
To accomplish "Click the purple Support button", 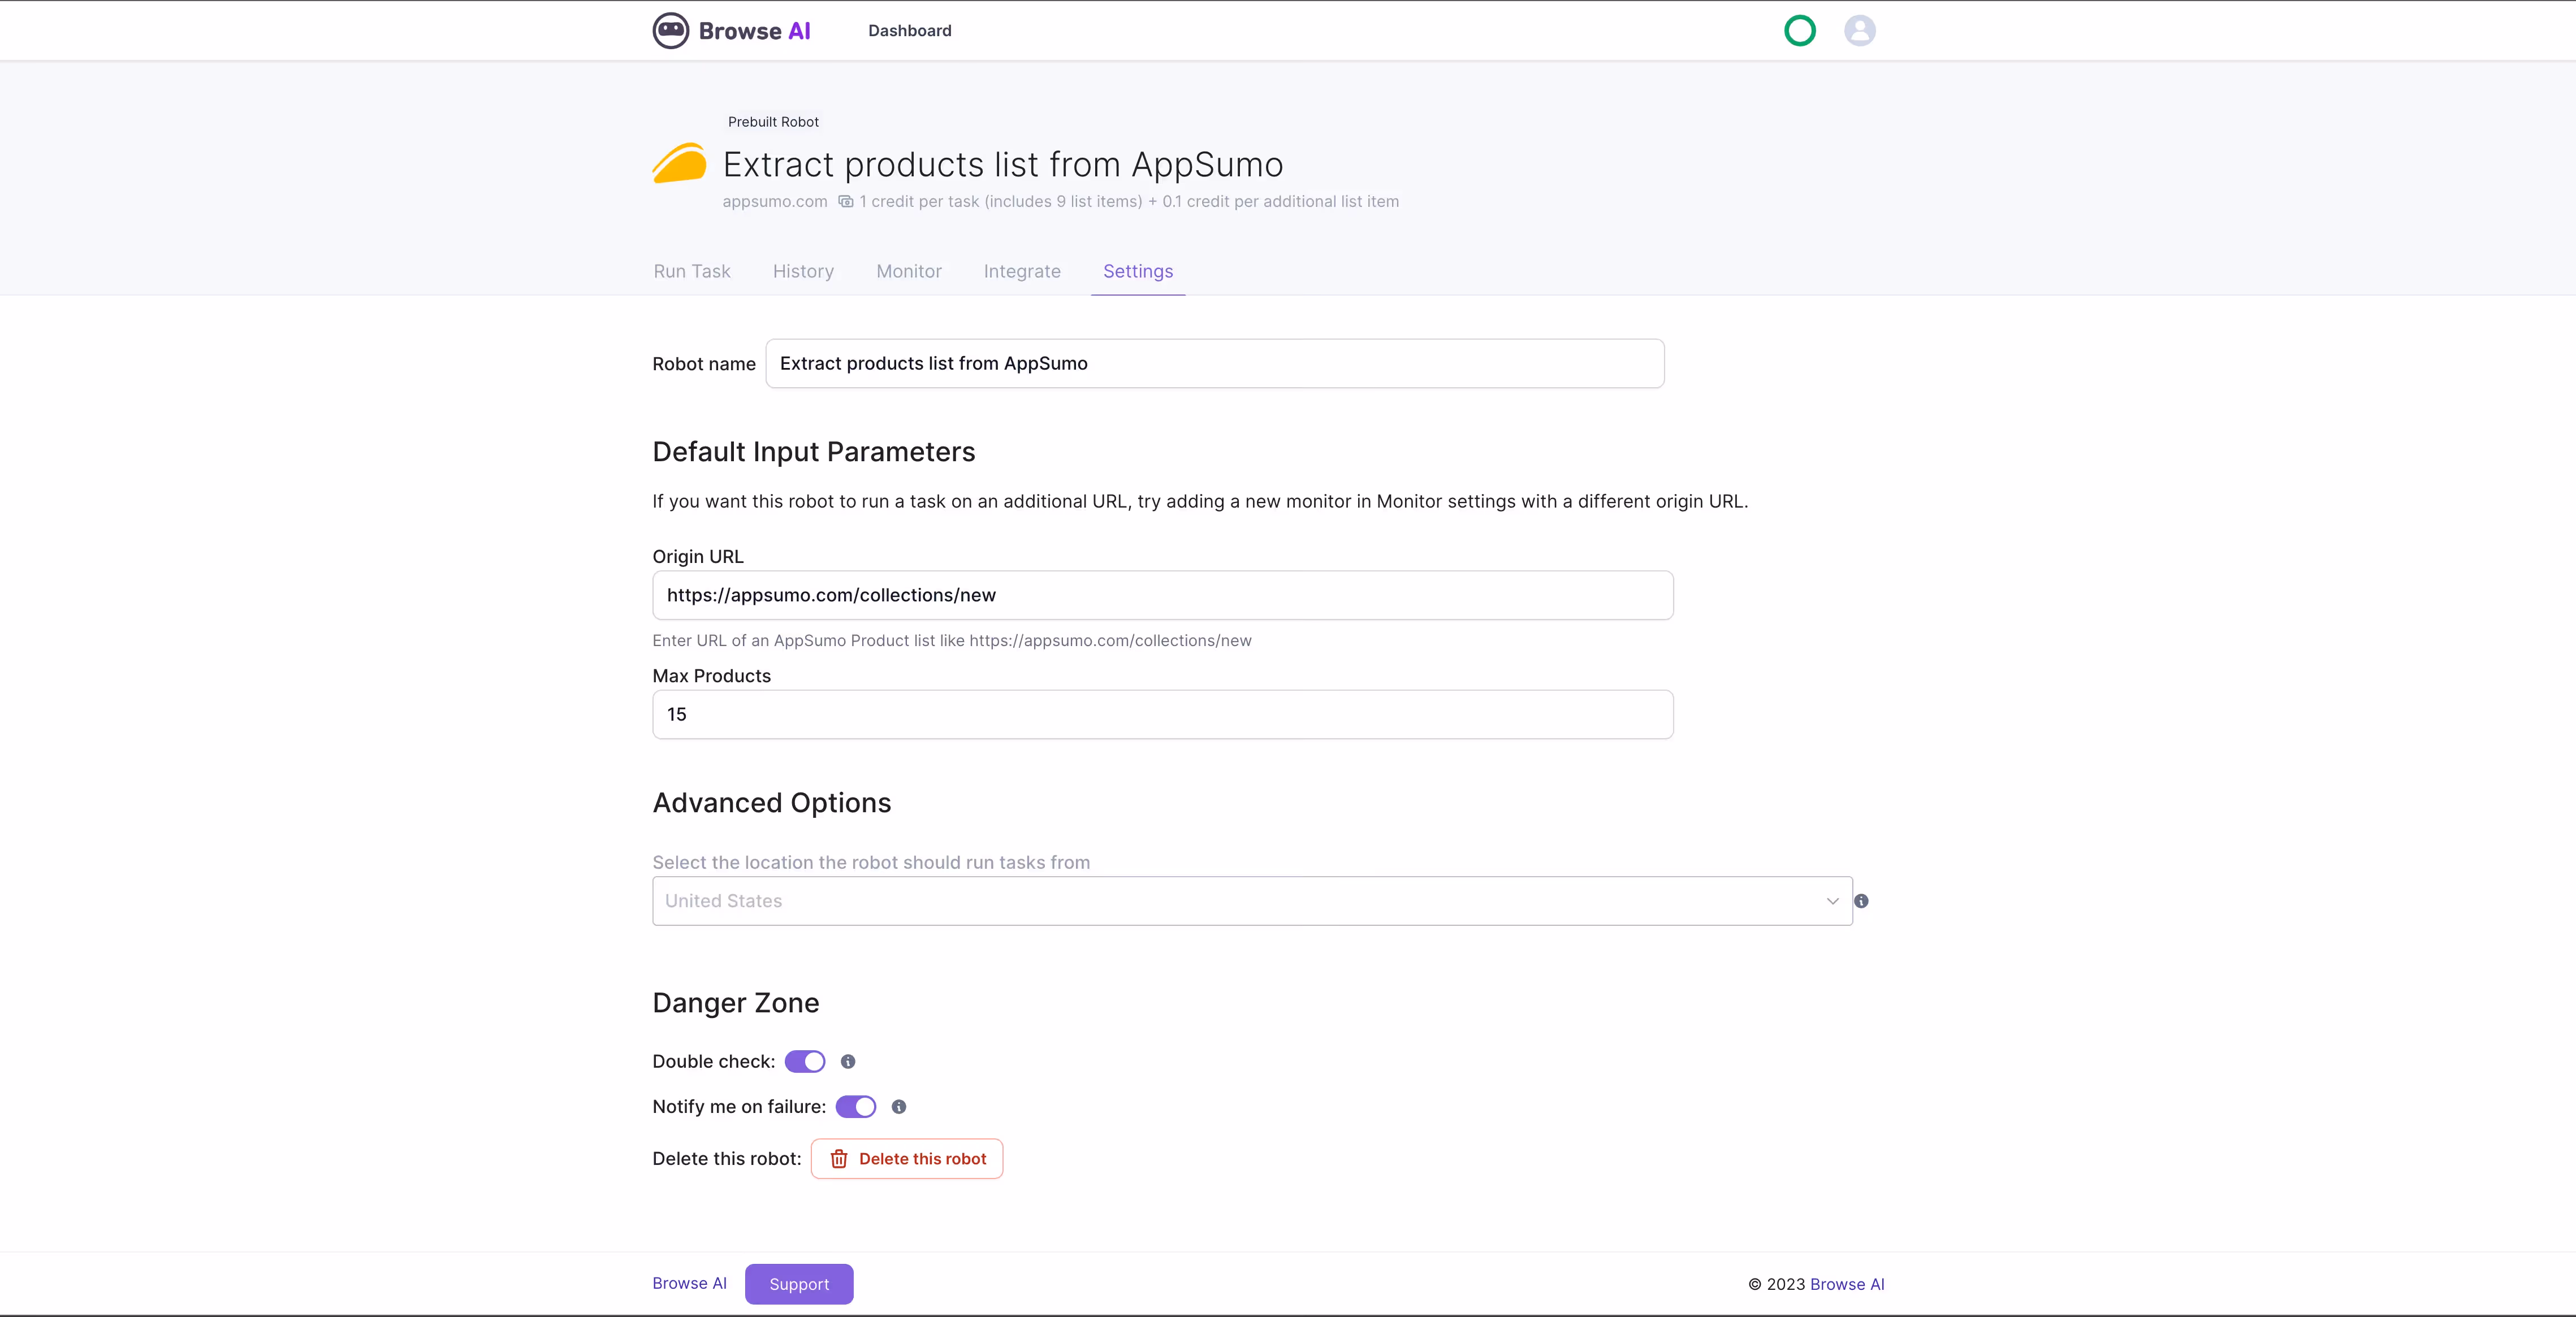I will [x=799, y=1284].
